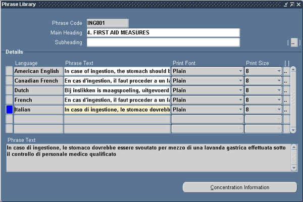Select the blue Italian row indicator
The height and width of the screenshot is (202, 303).
[x=9, y=110]
